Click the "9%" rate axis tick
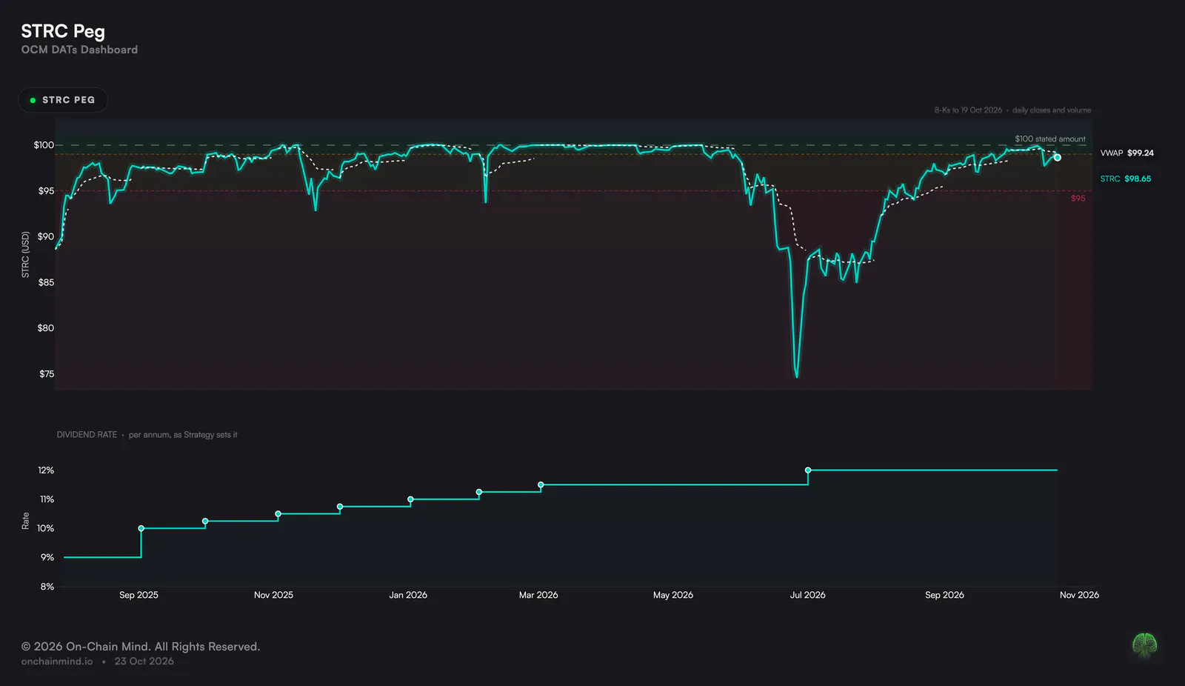Image resolution: width=1185 pixels, height=686 pixels. (x=47, y=558)
